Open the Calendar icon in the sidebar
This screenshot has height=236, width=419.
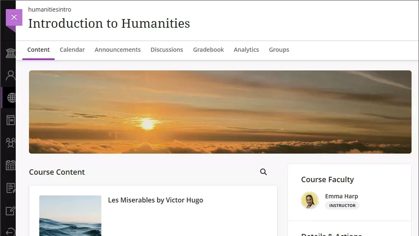pos(10,165)
